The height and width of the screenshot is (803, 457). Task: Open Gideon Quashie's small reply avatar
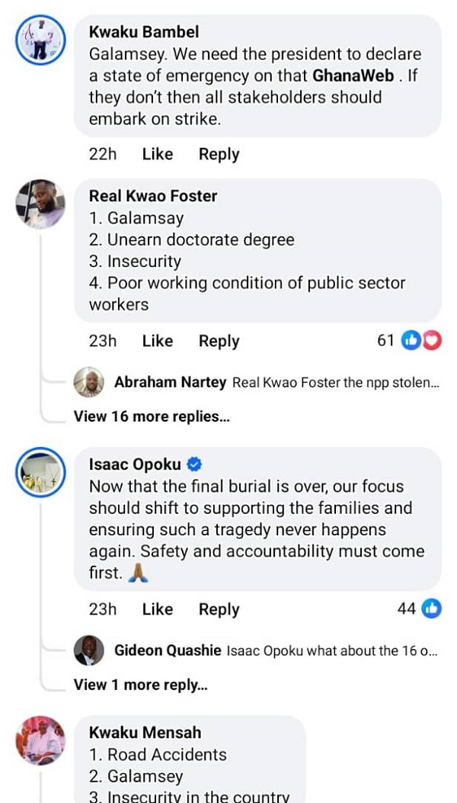coord(88,650)
